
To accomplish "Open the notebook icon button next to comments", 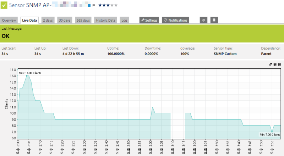I will coord(214,20).
